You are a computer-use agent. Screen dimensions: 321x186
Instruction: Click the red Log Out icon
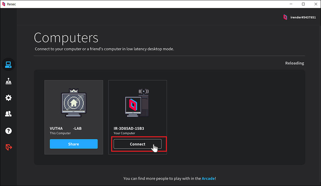click(x=8, y=147)
